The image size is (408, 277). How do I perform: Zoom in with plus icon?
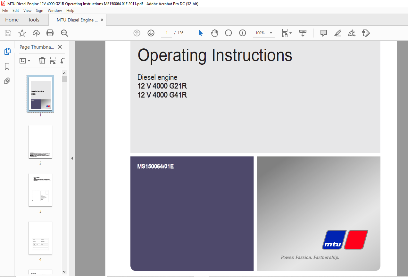pos(243,33)
